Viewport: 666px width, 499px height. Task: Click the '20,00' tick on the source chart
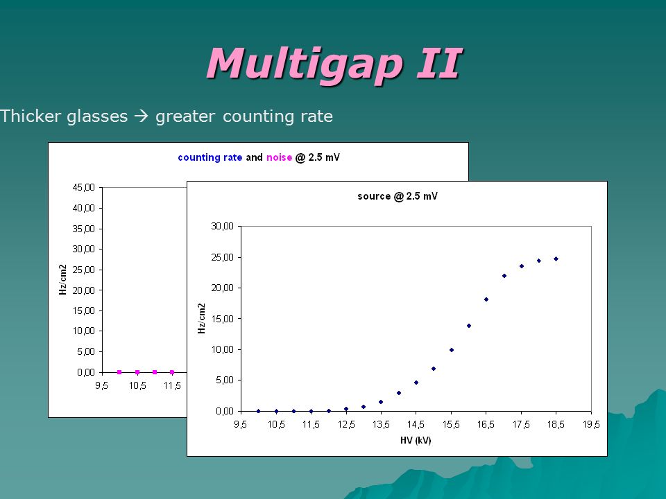(223, 288)
